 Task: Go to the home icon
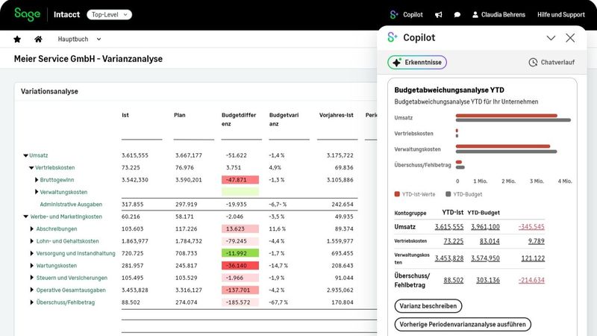pyautogui.click(x=38, y=39)
